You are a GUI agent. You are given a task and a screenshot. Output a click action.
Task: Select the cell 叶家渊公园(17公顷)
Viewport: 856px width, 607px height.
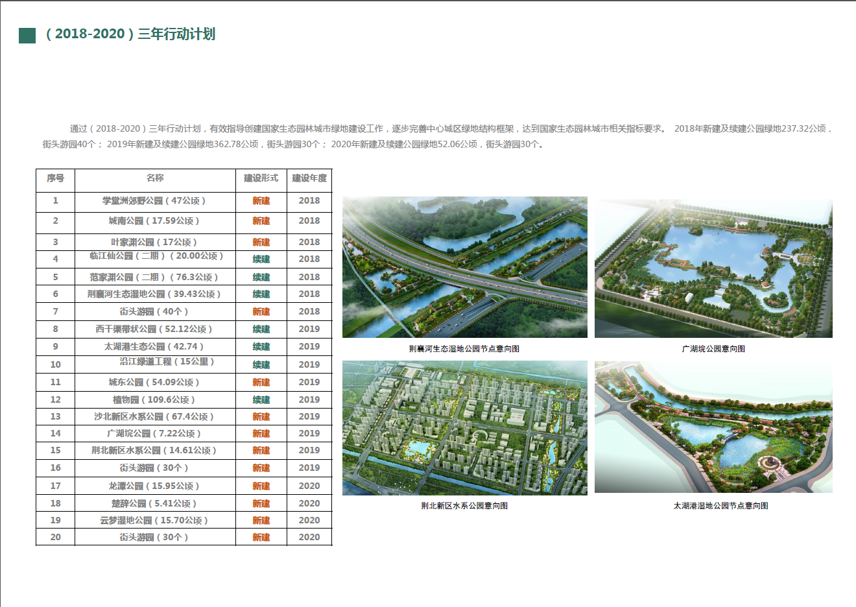pyautogui.click(x=154, y=243)
